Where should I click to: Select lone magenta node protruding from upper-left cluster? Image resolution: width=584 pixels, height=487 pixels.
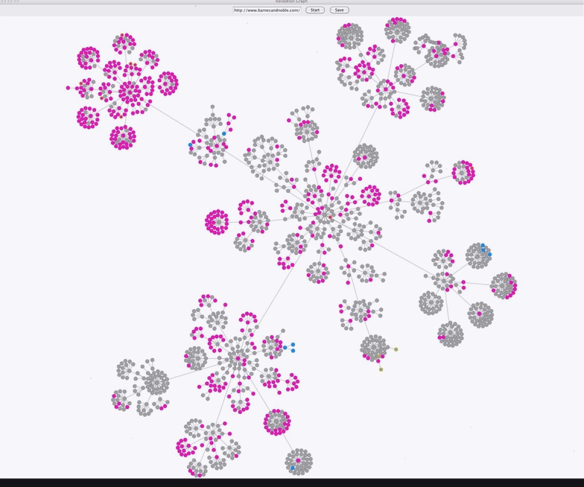tap(68, 88)
